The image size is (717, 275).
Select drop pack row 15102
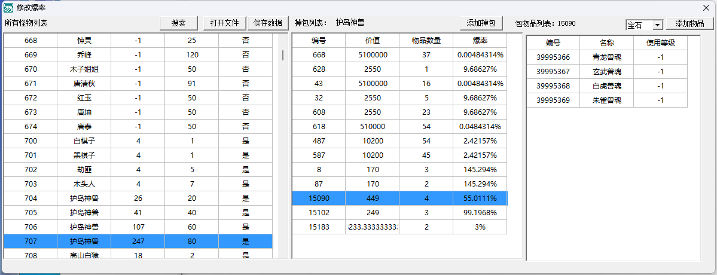[319, 213]
